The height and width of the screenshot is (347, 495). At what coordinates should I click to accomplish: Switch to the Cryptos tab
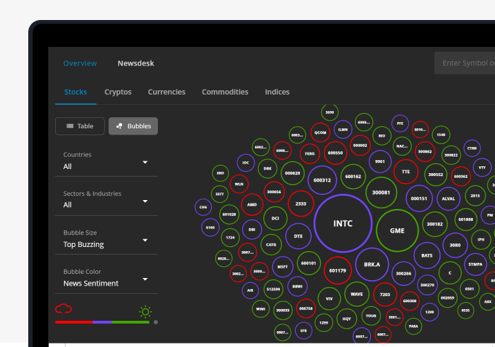(x=118, y=92)
